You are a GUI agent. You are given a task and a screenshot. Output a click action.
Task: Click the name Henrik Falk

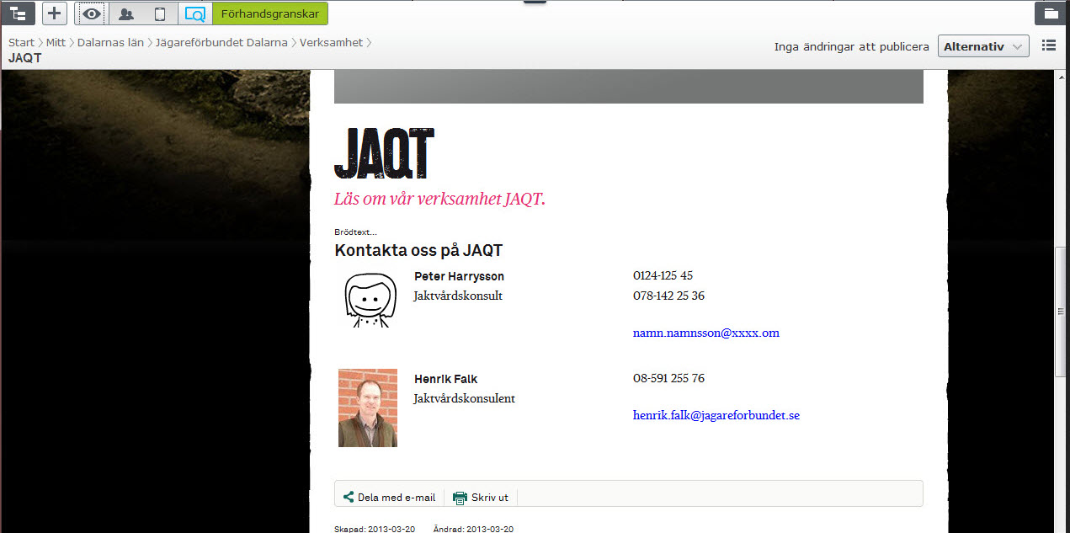point(445,379)
